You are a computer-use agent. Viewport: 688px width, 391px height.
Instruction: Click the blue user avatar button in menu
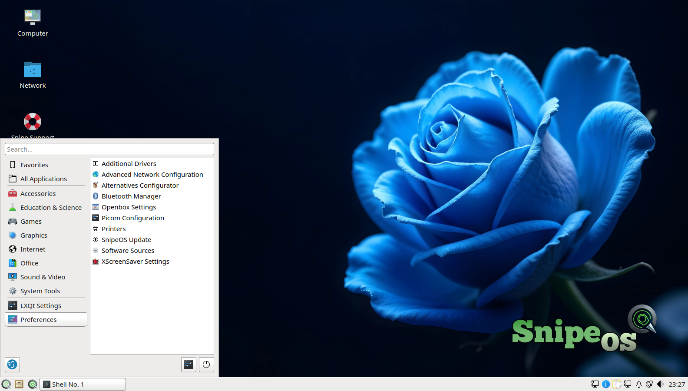coord(13,364)
